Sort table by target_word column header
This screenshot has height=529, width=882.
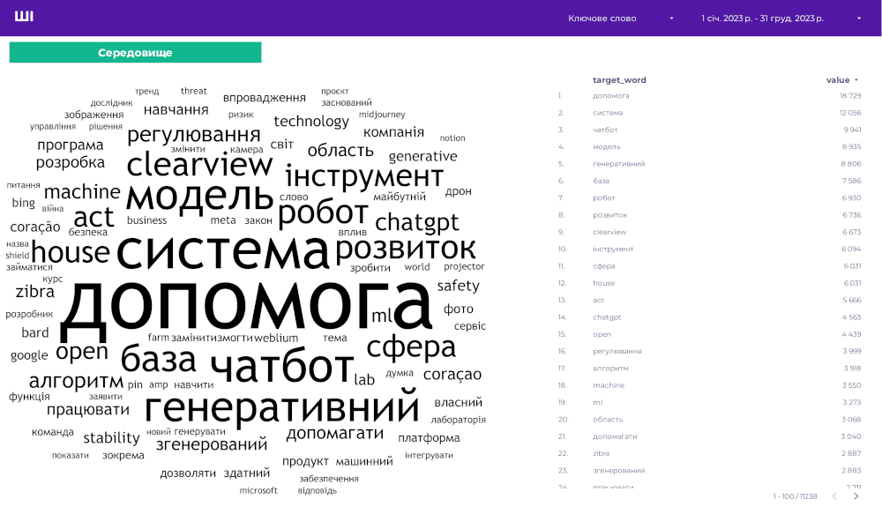(619, 80)
